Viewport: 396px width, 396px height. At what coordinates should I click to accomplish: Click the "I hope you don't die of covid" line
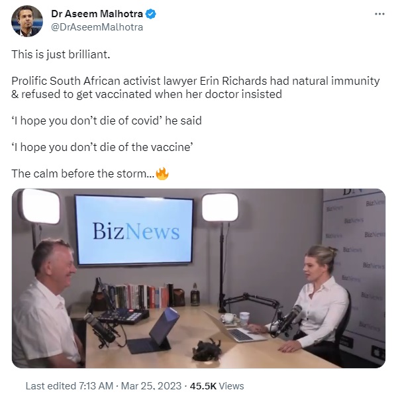107,121
